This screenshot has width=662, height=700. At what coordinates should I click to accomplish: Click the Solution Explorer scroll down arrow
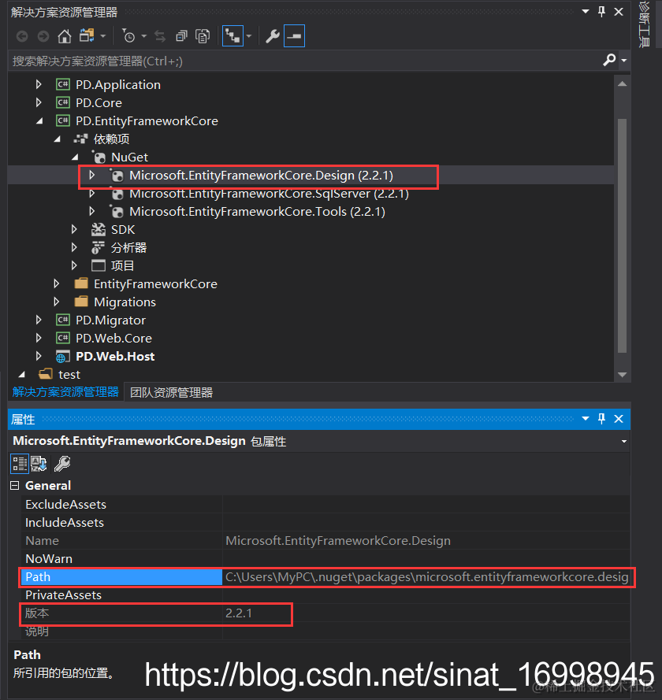623,375
